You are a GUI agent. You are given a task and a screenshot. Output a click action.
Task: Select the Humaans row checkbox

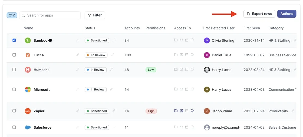pos(14,70)
